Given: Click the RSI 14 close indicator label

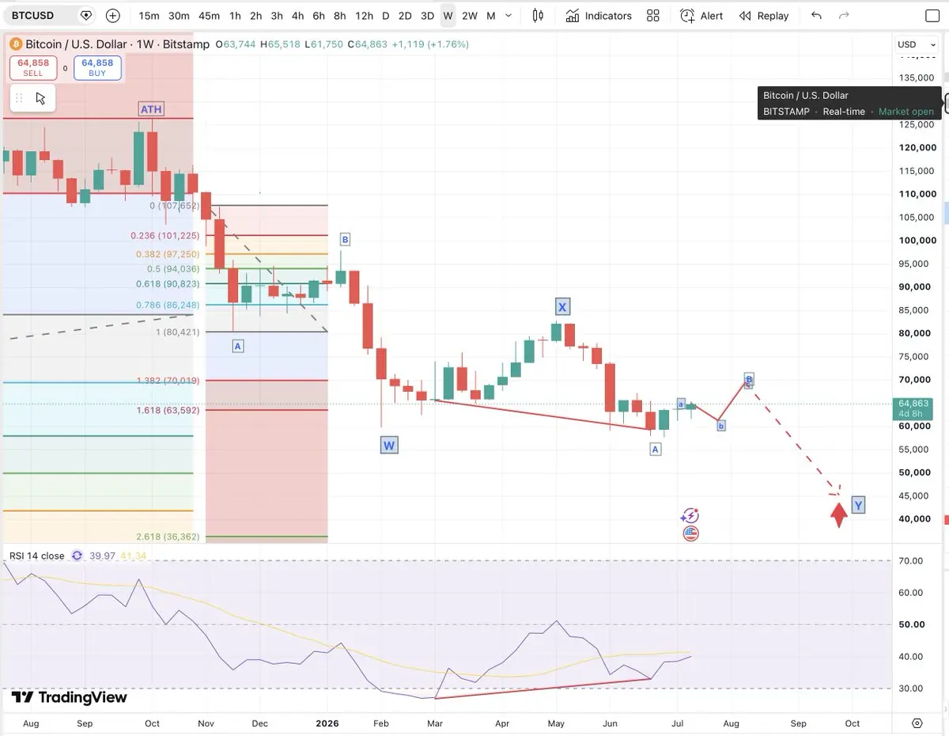Looking at the screenshot, I should (36, 556).
